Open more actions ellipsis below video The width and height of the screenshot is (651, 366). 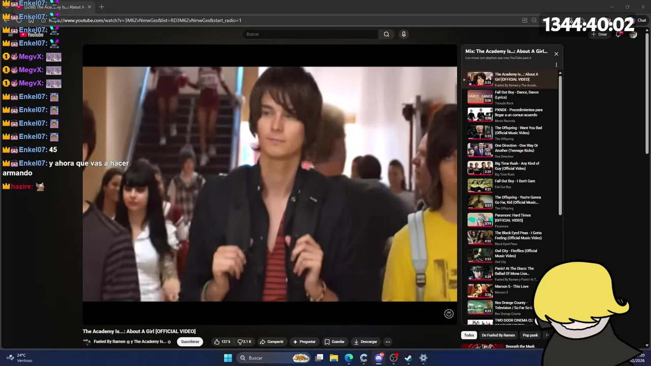pos(388,342)
